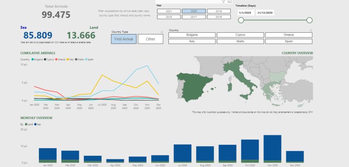Toggle the 2019 year slicer option
Viewport: 349px width, 167px height.
(219, 11)
